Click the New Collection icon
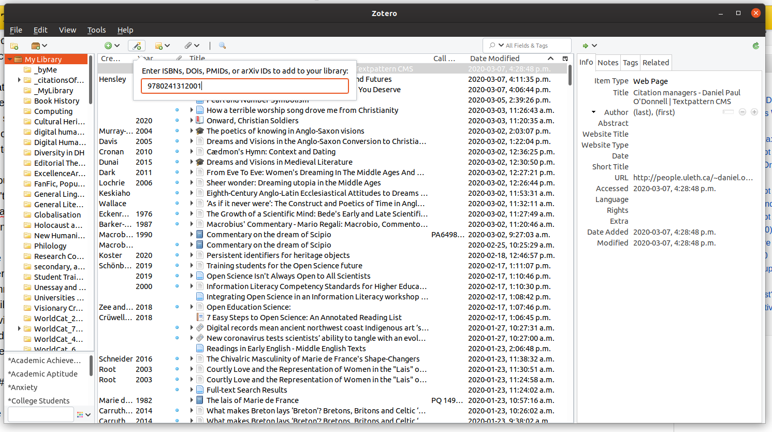 [x=14, y=46]
